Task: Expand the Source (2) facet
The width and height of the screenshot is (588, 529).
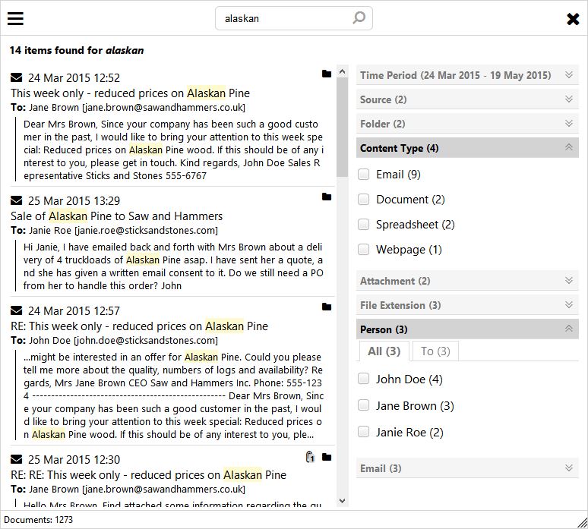Action: click(x=467, y=99)
